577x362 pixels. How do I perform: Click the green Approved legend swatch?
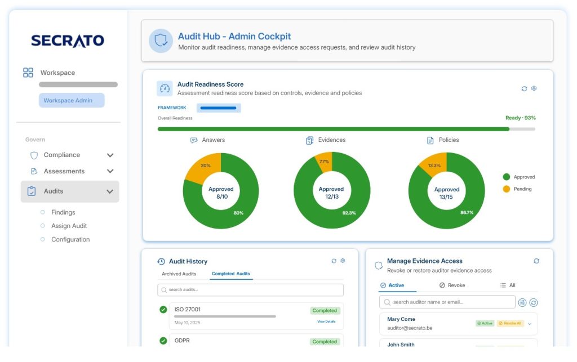click(x=507, y=177)
